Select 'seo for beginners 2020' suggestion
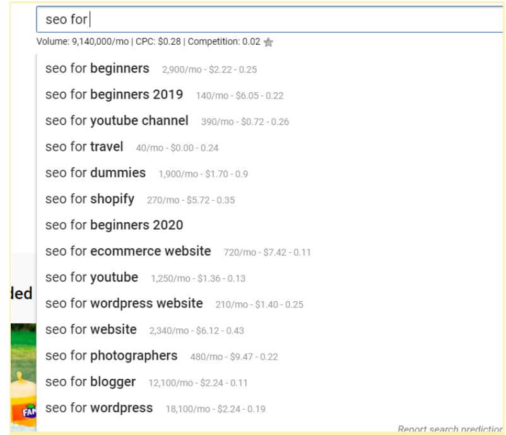 [x=114, y=225]
